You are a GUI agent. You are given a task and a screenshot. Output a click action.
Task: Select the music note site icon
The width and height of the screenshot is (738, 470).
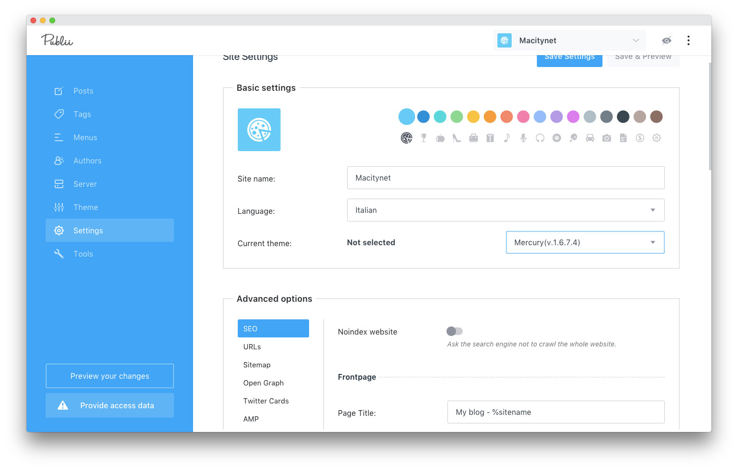tap(507, 138)
